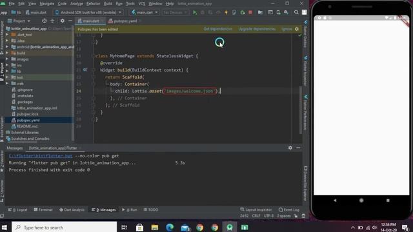Open the Tools menu

click(x=130, y=4)
